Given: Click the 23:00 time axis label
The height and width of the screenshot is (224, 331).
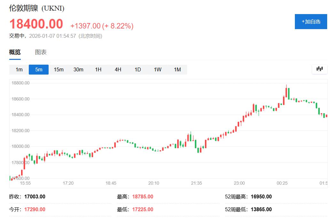Looking at the screenshot, I should [239, 183].
